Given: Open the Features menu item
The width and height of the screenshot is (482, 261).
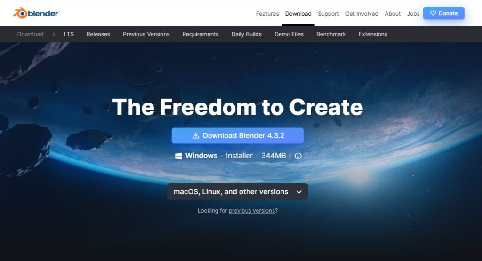Looking at the screenshot, I should point(267,14).
